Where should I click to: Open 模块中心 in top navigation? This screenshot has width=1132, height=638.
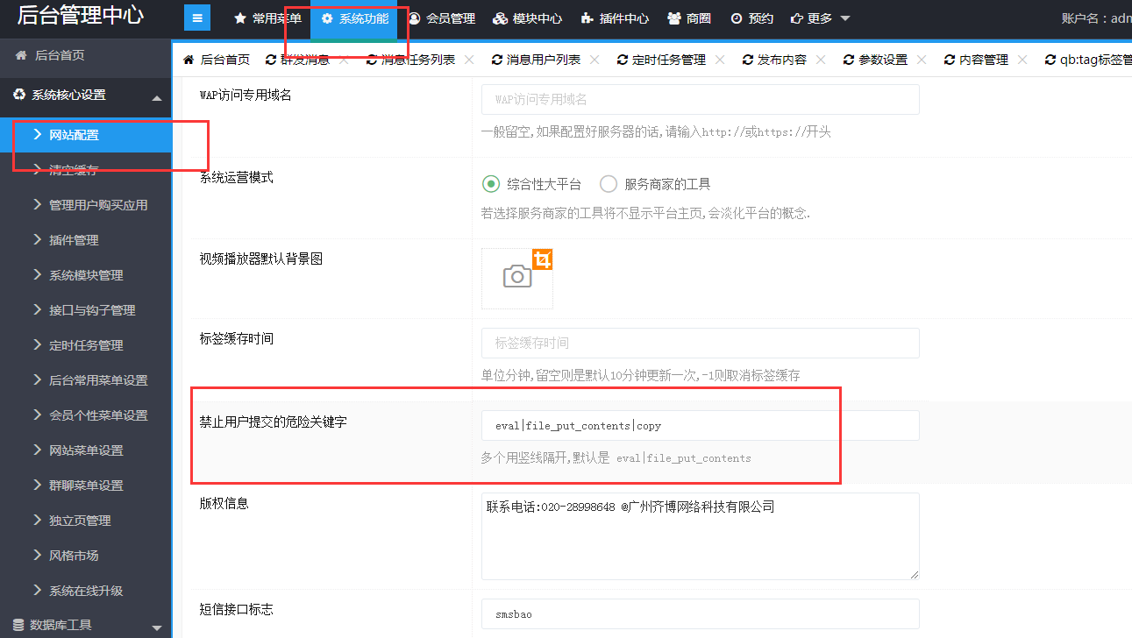point(527,18)
